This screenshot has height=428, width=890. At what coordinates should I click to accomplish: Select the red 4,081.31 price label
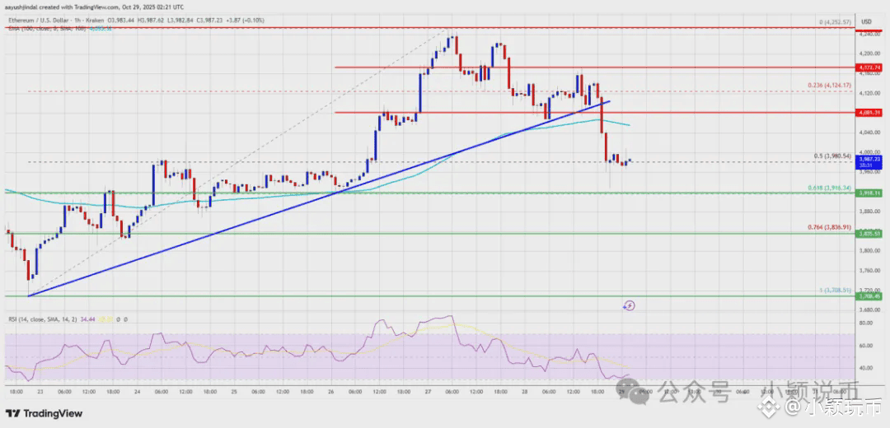coord(869,113)
